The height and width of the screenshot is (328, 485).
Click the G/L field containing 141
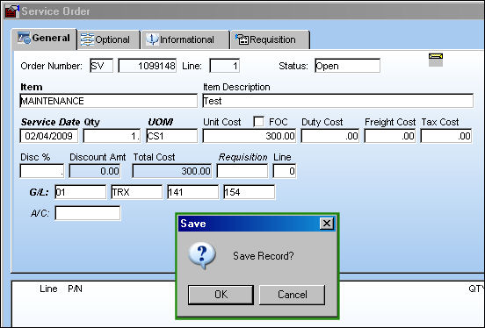click(193, 192)
